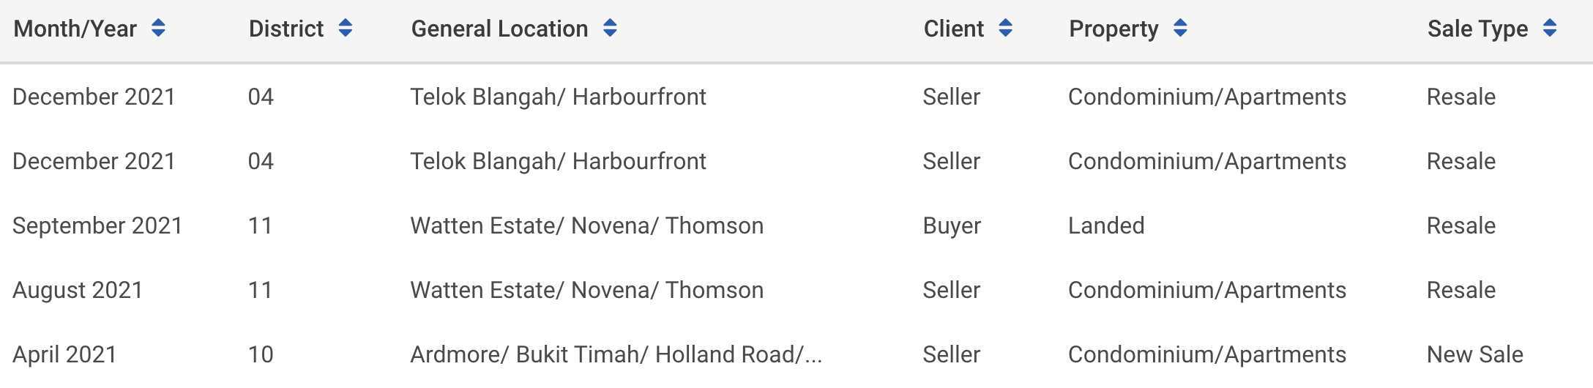The width and height of the screenshot is (1593, 388).
Task: Select the April 2021 row date
Action: pyautogui.click(x=64, y=354)
